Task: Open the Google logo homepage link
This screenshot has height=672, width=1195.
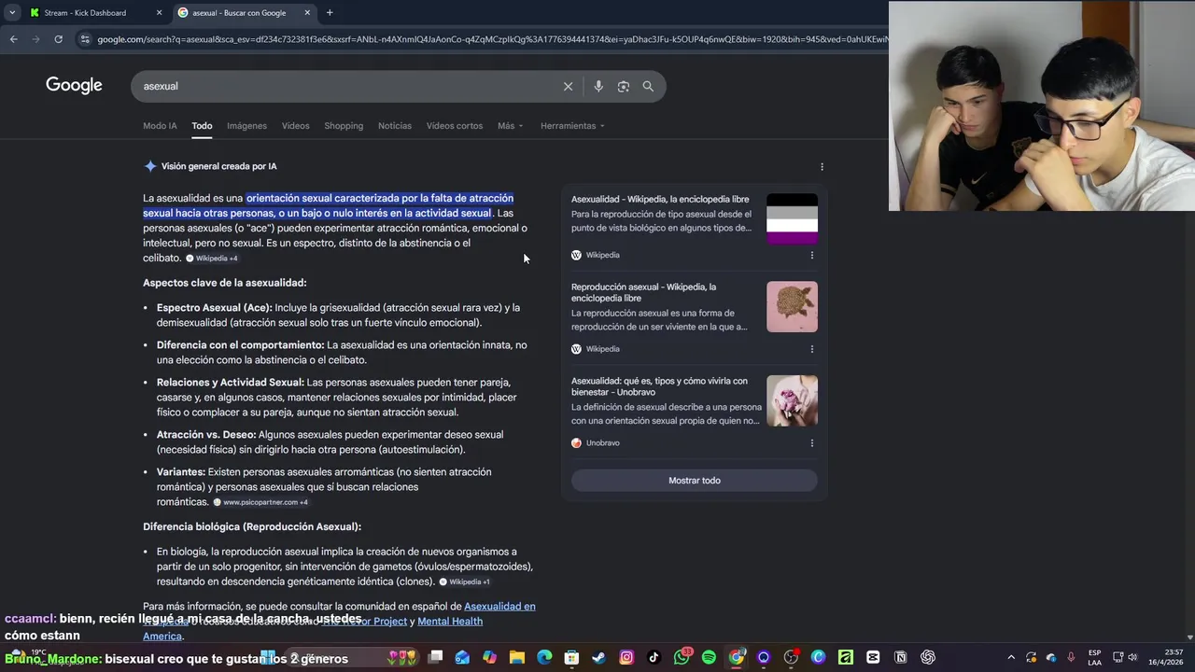Action: pyautogui.click(x=74, y=86)
